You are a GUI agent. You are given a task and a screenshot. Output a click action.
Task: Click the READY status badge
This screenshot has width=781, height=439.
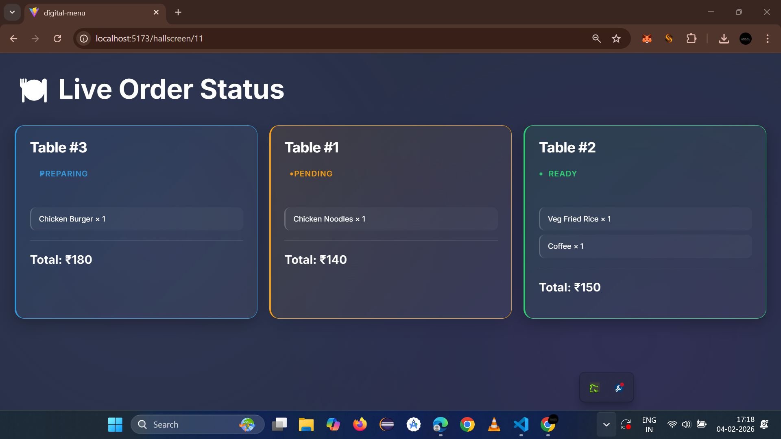click(x=558, y=174)
